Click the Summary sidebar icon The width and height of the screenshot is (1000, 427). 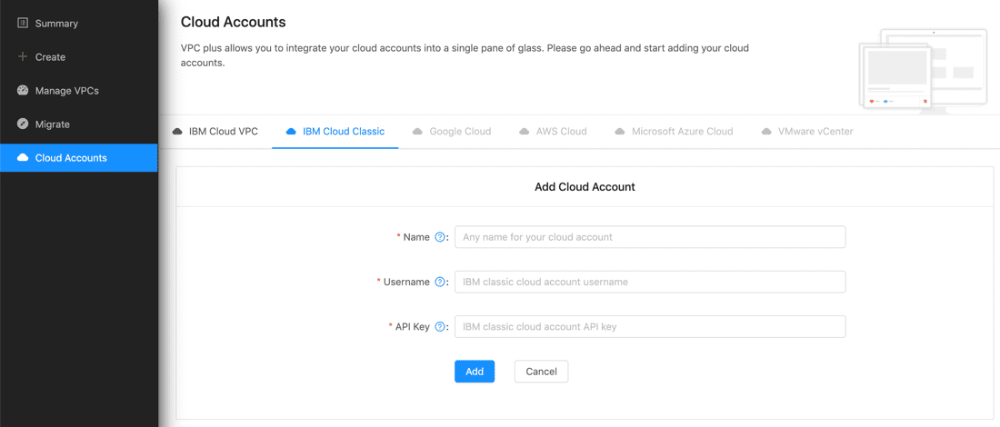(x=23, y=23)
